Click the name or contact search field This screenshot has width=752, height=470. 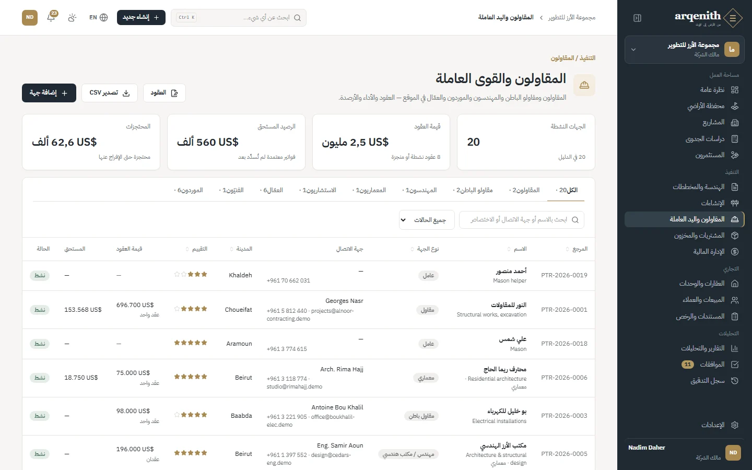pos(522,220)
